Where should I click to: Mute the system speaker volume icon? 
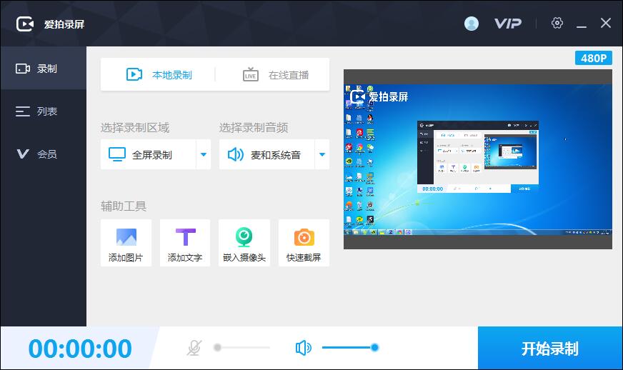coord(304,348)
